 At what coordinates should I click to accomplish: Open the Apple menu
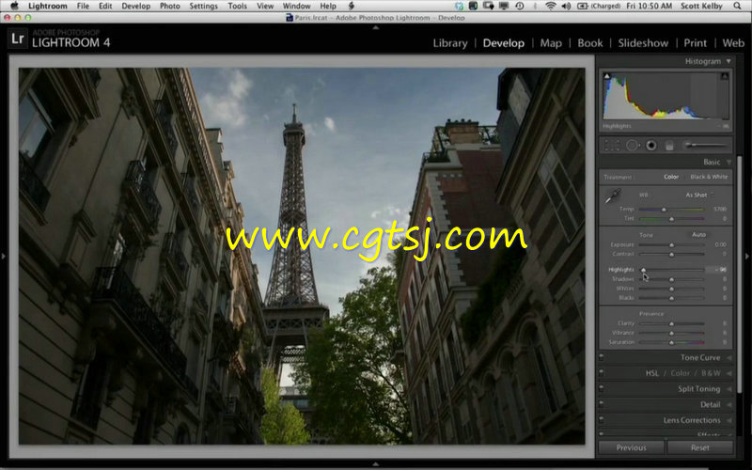coord(15,6)
